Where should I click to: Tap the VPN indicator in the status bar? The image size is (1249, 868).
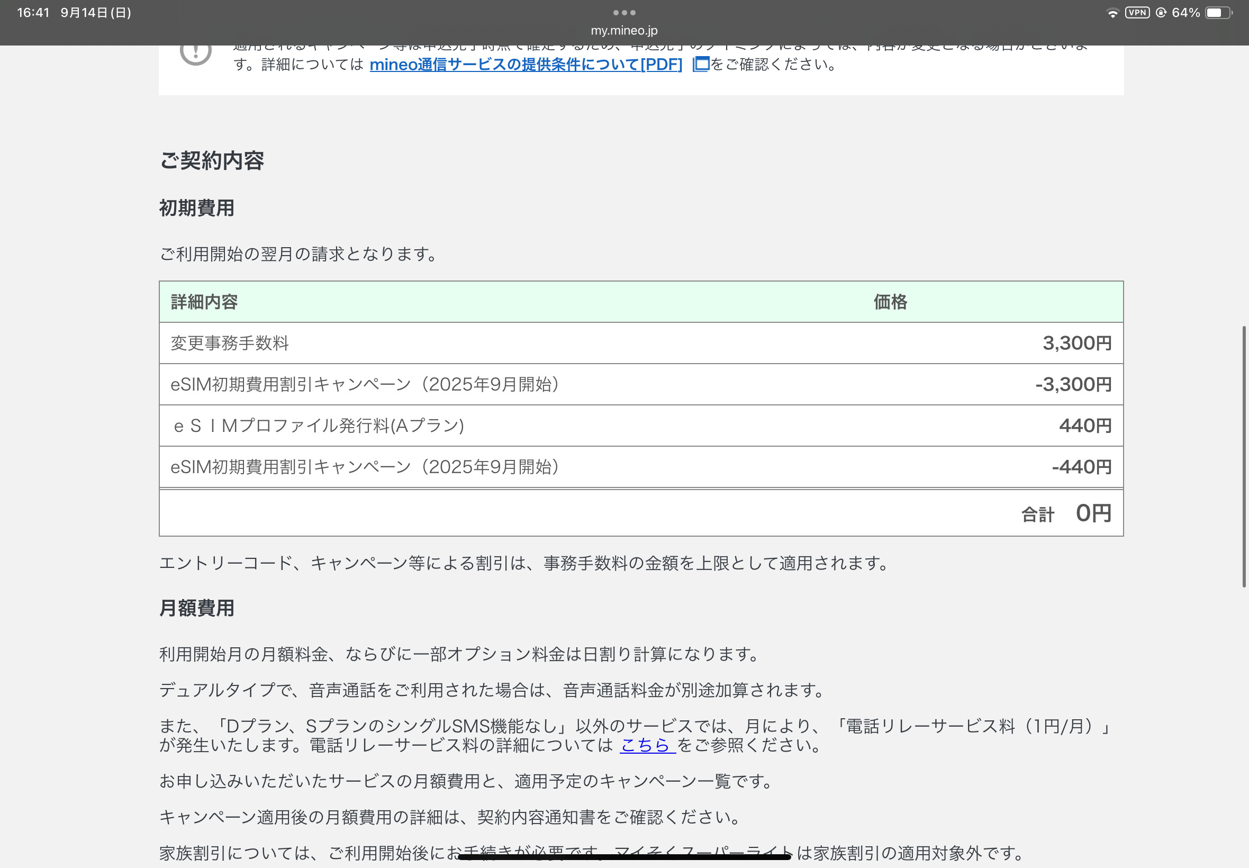pyautogui.click(x=1137, y=13)
